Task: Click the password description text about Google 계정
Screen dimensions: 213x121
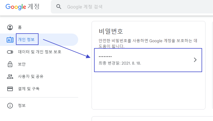Action: [148, 43]
